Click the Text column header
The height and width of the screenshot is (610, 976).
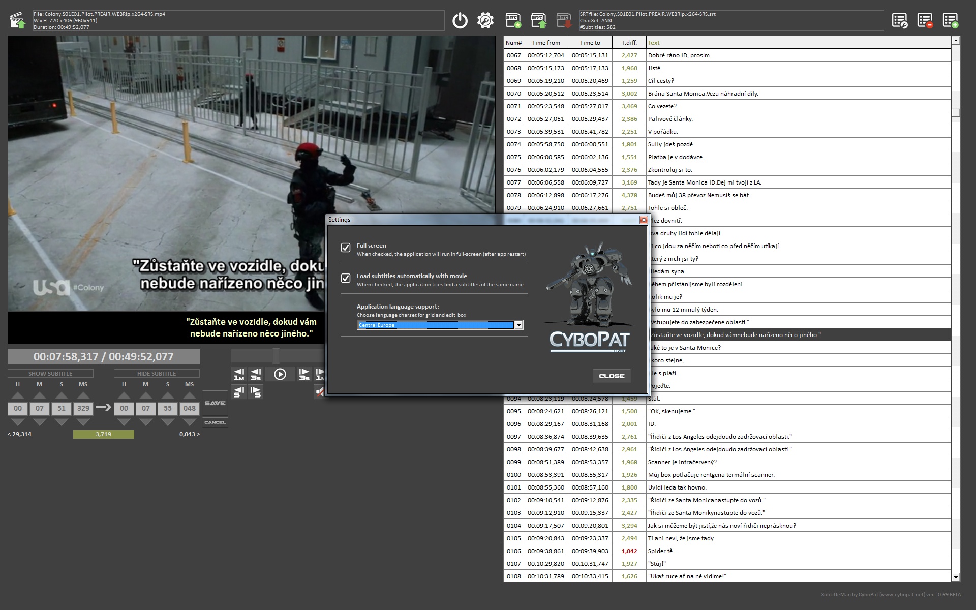point(798,43)
